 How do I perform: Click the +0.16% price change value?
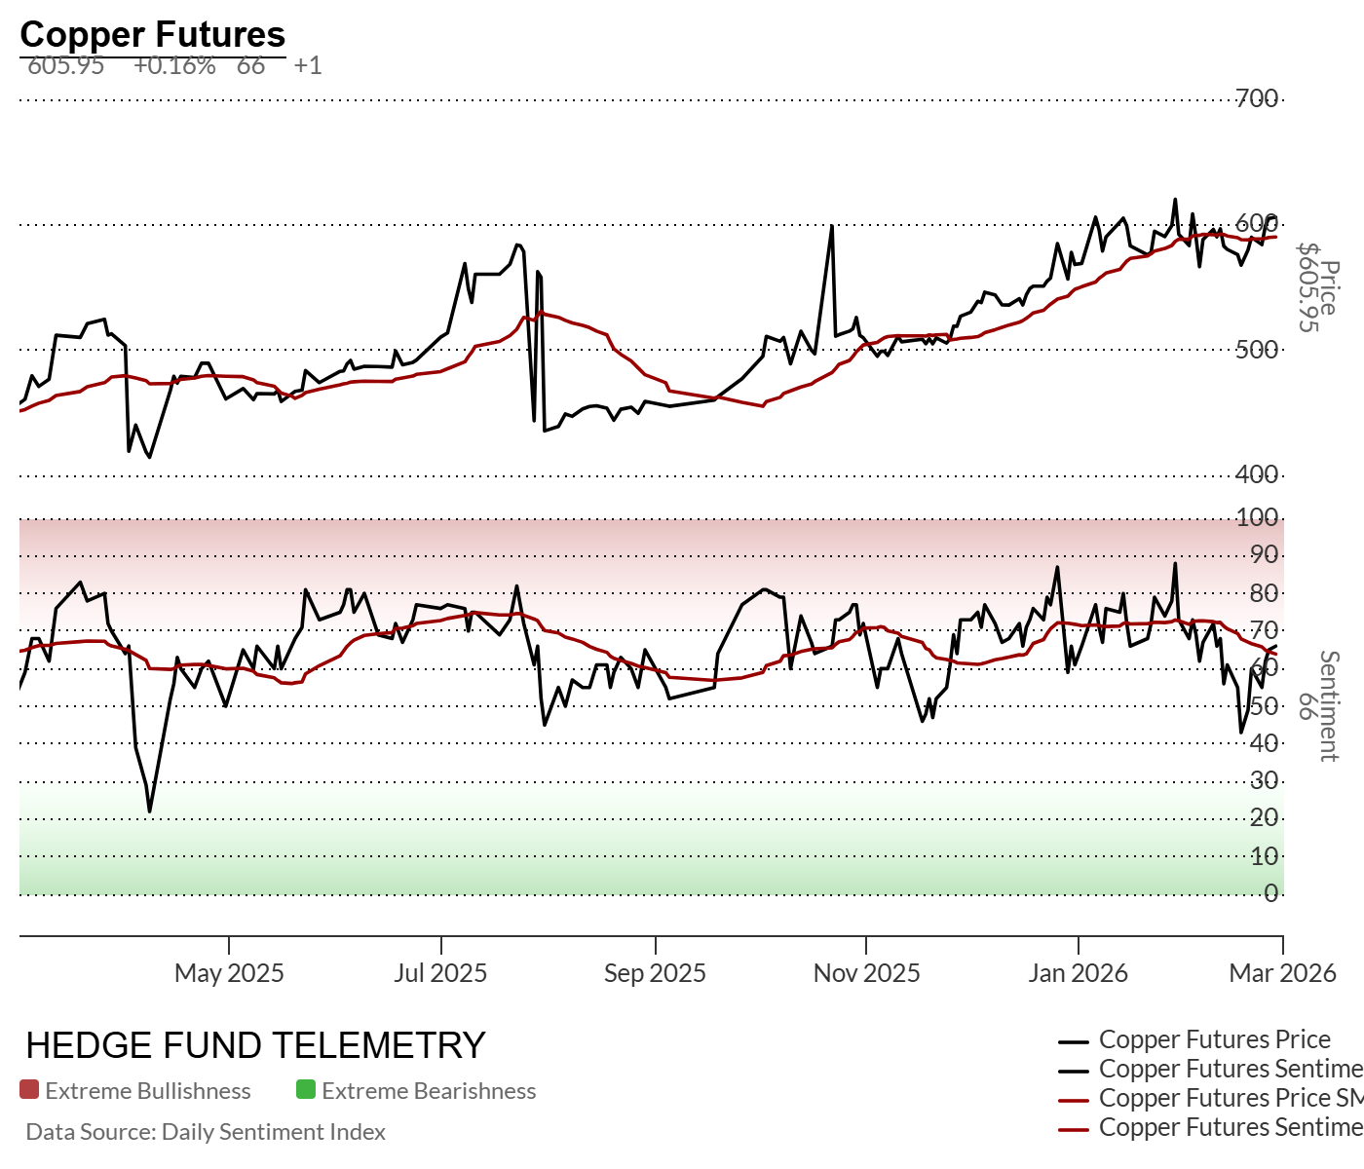click(x=174, y=66)
